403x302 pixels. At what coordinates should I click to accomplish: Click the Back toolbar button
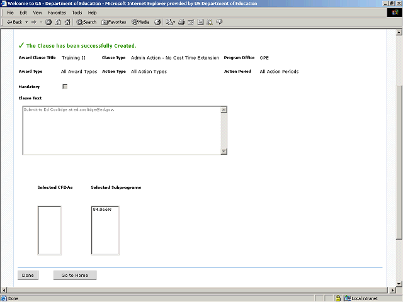click(x=14, y=22)
